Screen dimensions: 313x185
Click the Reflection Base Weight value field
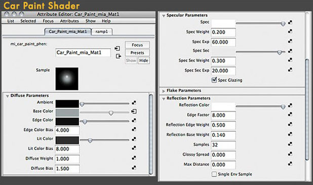pyautogui.click(x=223, y=135)
